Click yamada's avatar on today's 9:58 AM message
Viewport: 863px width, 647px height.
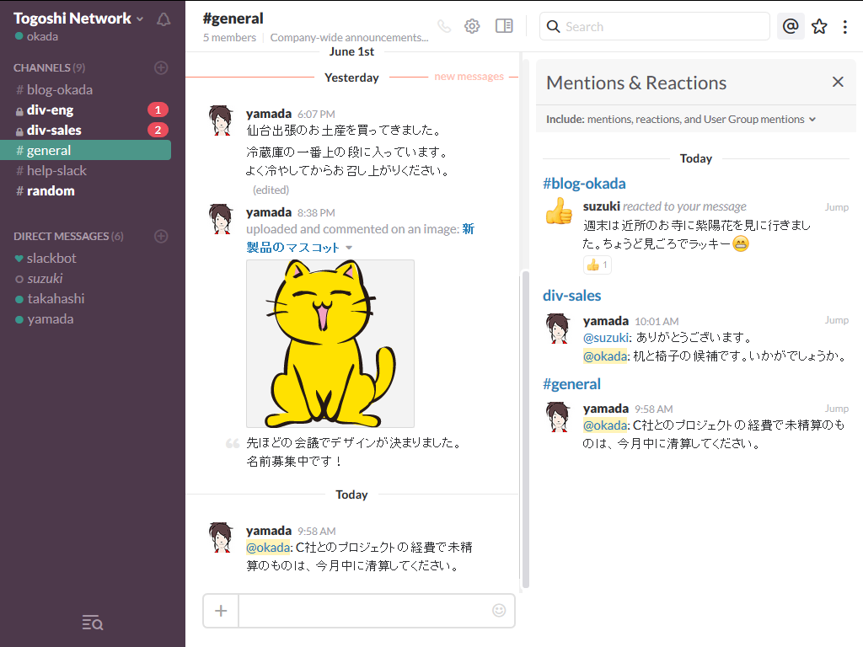coord(220,537)
